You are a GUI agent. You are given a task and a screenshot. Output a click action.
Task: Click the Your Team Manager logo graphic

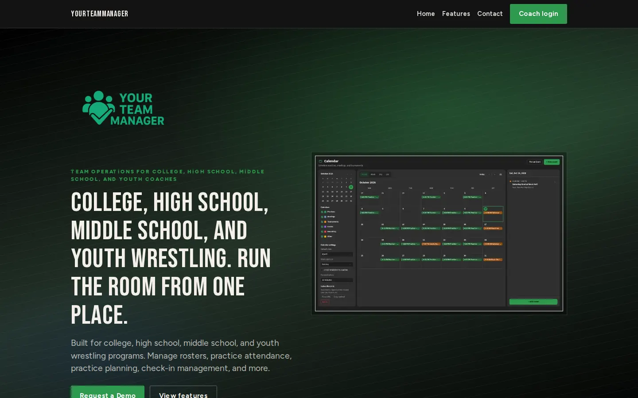tap(123, 108)
